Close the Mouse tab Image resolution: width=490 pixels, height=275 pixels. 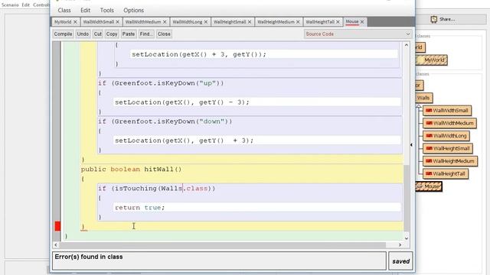click(362, 22)
